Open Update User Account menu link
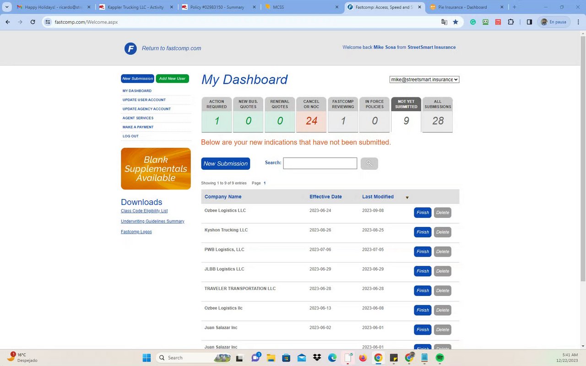 (x=144, y=100)
